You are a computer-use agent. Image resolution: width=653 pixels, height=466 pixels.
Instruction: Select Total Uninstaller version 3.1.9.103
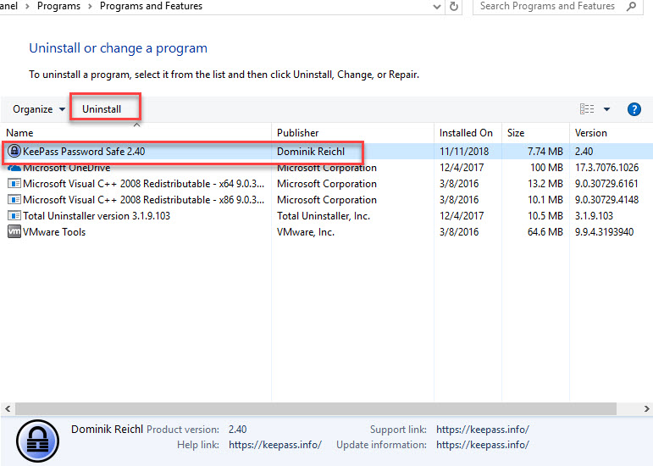(327, 216)
